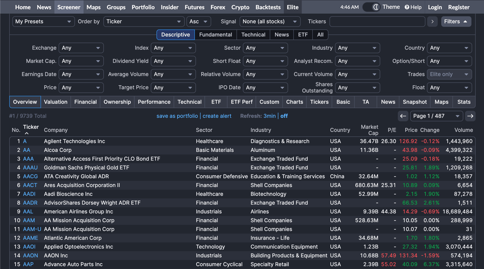Image resolution: width=484 pixels, height=269 pixels.
Task: Open the Sector filter dropdown
Action: tap(265, 48)
